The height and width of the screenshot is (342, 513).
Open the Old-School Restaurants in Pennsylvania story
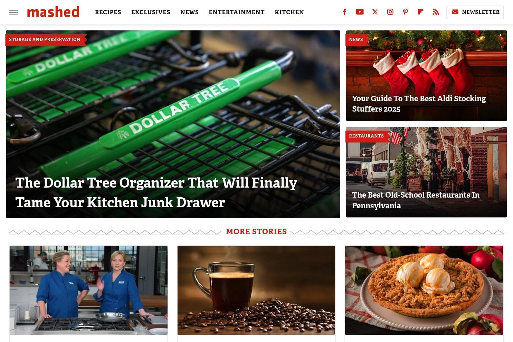416,200
